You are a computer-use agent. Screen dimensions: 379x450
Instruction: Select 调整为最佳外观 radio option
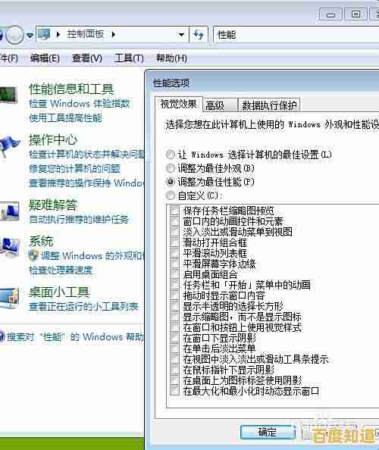tap(171, 168)
